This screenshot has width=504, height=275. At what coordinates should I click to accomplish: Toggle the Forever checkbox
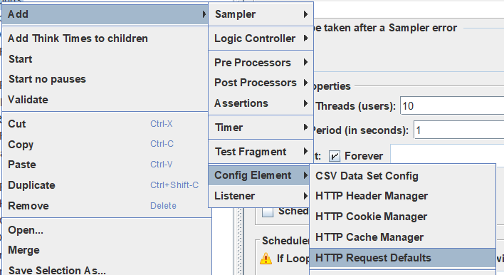335,156
